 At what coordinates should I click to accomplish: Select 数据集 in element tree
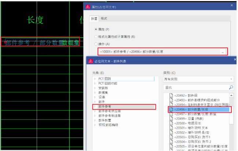click(103, 93)
